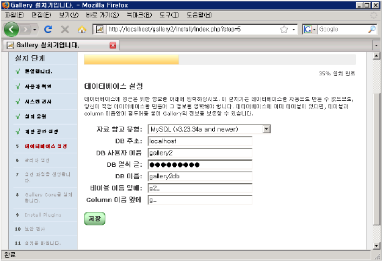The width and height of the screenshot is (382, 261).
Task: Click step 5 데이터베이스 설정 in red
Action: [46, 146]
